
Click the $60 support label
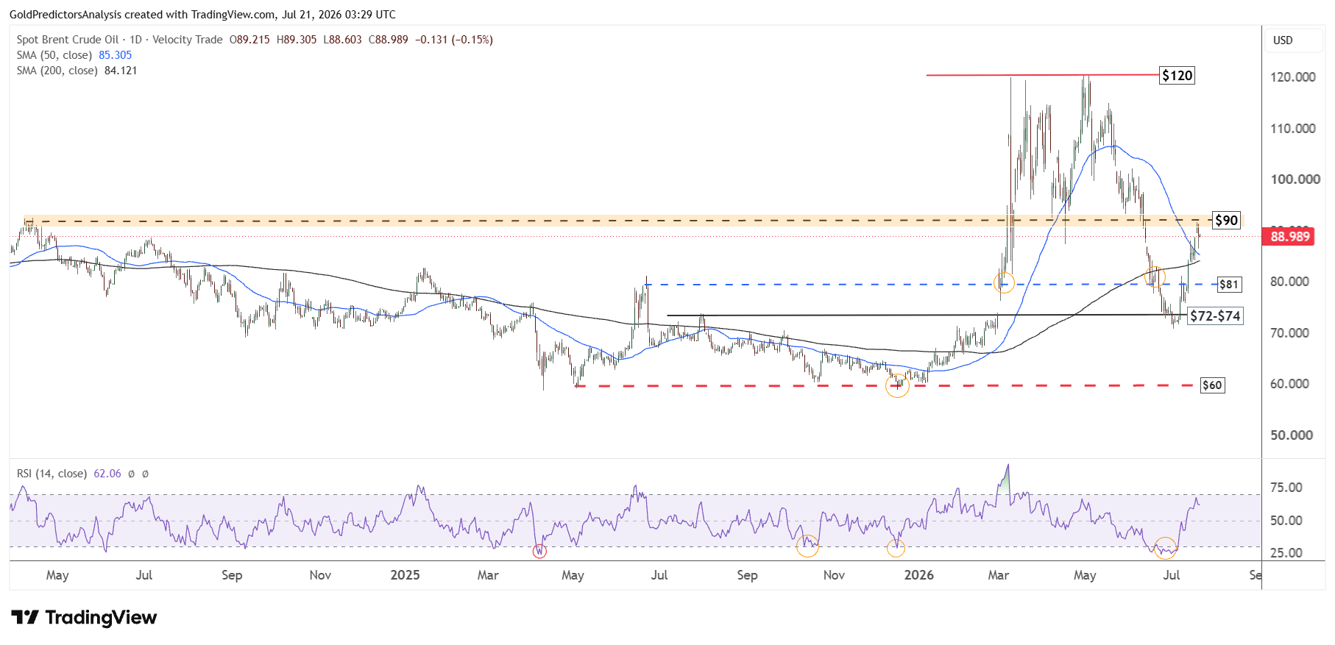click(x=1212, y=385)
